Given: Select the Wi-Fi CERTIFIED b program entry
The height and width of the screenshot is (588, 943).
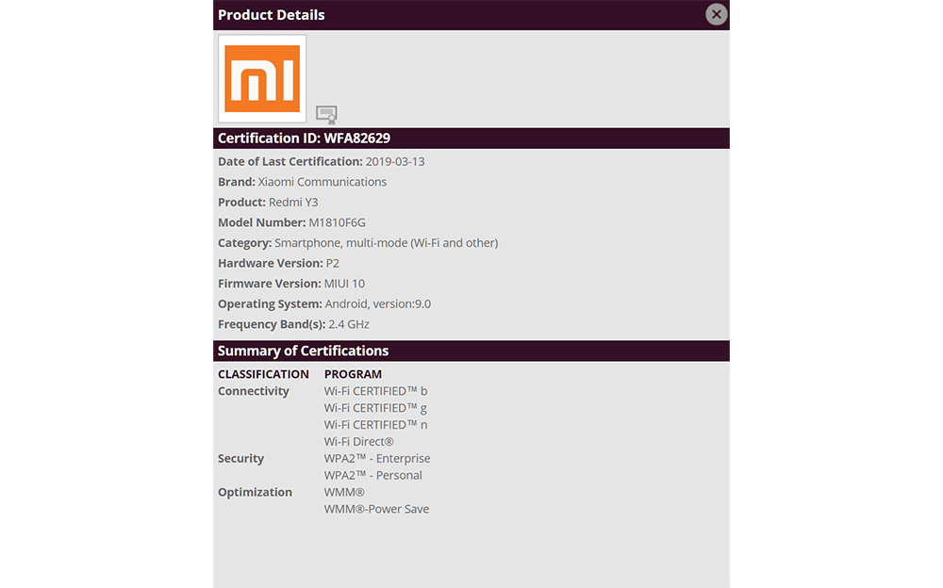Looking at the screenshot, I should 375,390.
